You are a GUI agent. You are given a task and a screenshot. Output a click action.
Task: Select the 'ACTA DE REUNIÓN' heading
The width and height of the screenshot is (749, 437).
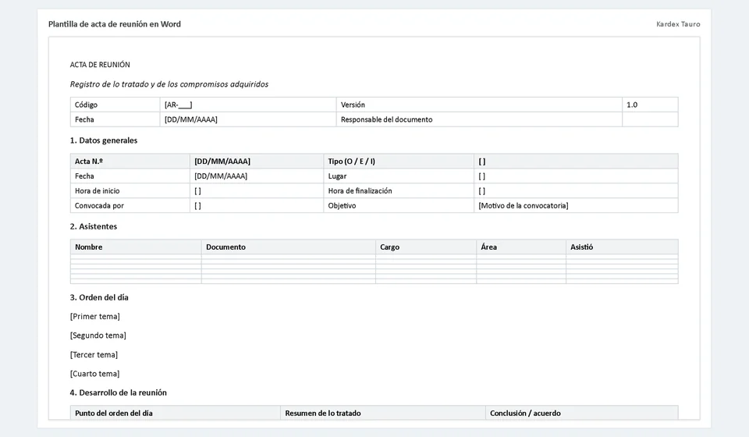click(x=100, y=65)
